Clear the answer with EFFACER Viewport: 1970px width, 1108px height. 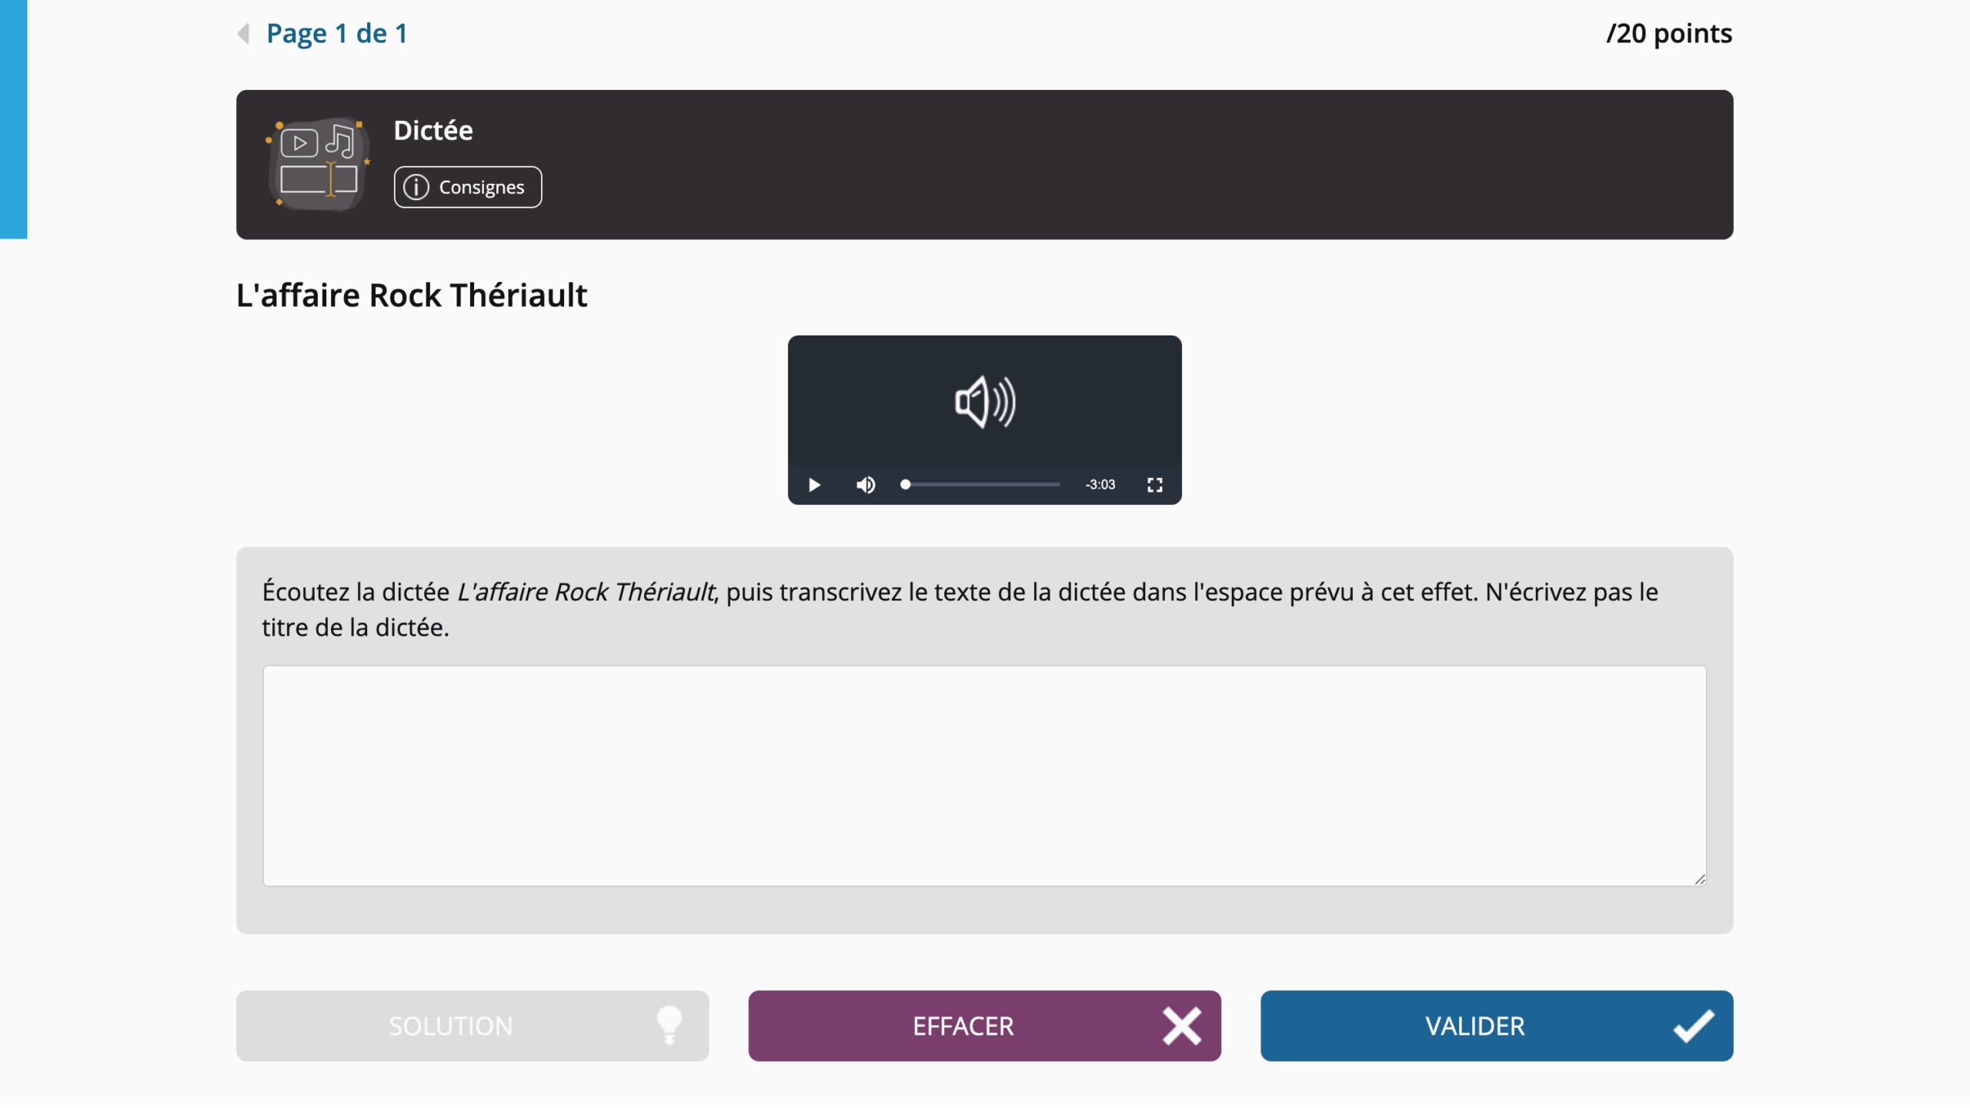click(984, 1026)
